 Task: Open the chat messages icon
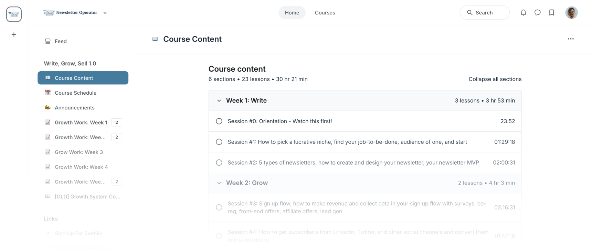tap(538, 12)
